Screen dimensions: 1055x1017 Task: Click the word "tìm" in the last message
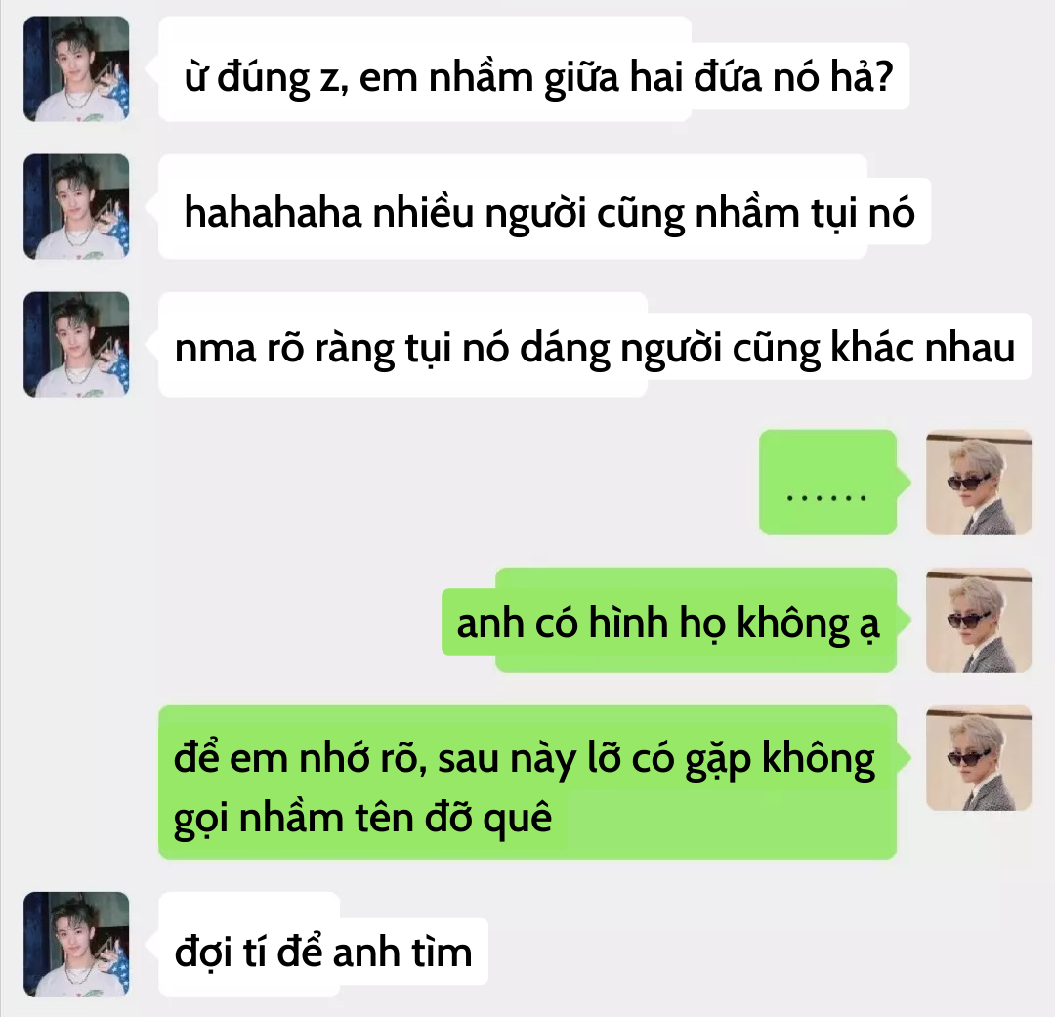click(x=443, y=953)
